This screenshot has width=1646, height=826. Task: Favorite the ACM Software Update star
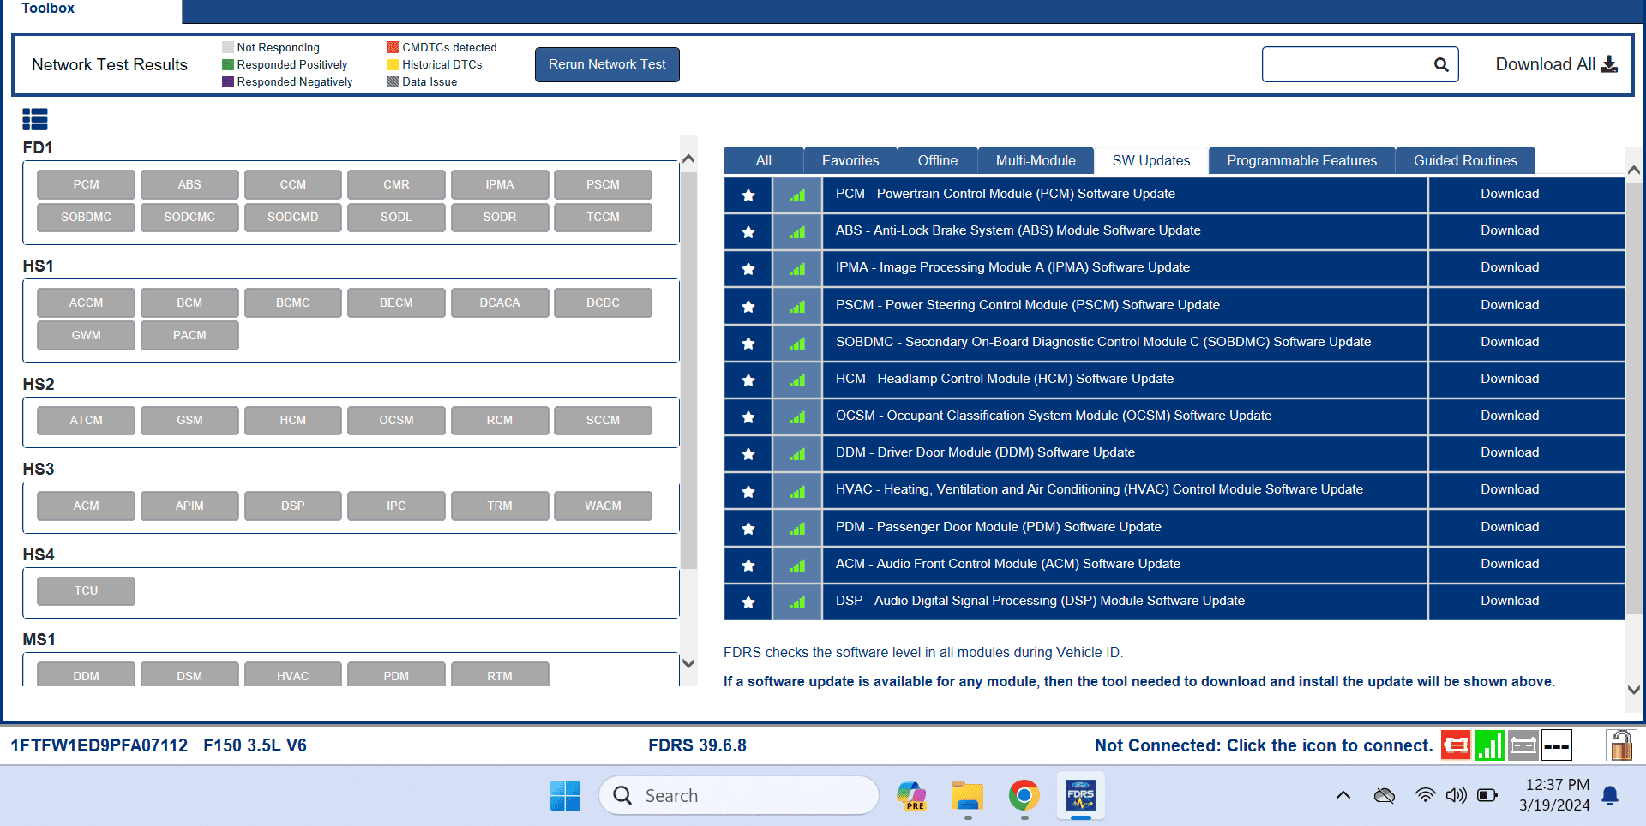click(x=748, y=565)
